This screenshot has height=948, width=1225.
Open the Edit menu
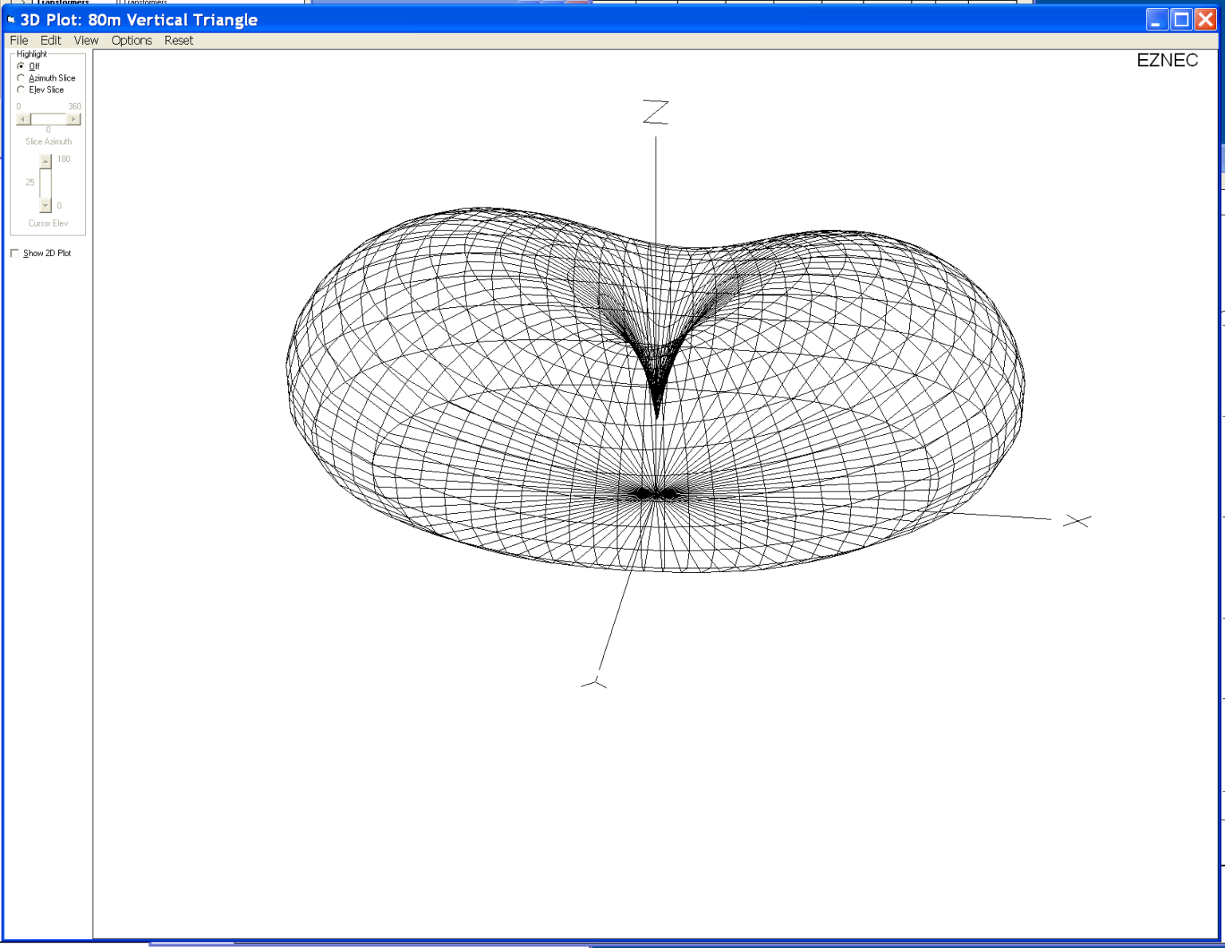[50, 40]
